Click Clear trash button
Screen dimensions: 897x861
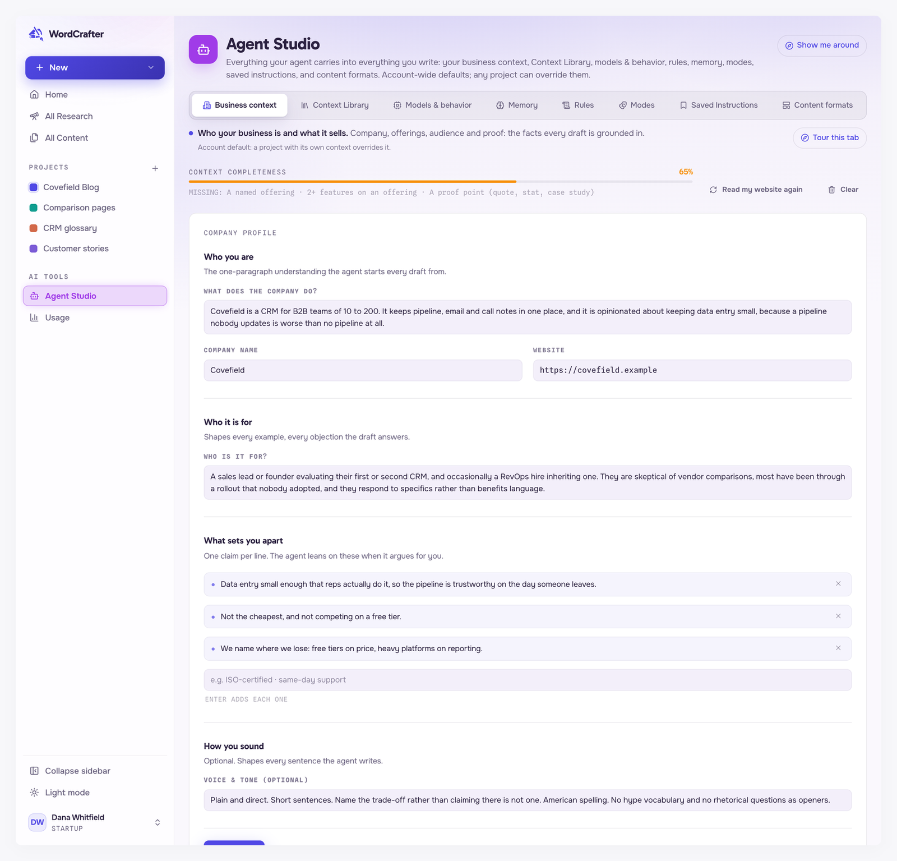point(843,190)
